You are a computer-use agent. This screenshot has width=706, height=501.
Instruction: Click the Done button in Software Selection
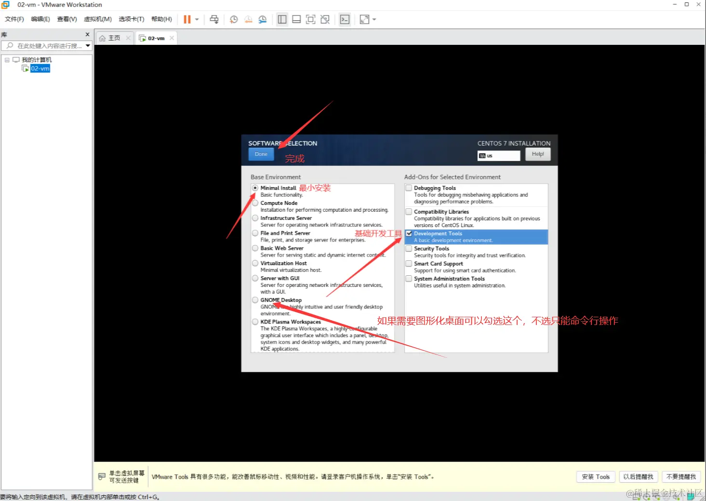[x=261, y=154]
